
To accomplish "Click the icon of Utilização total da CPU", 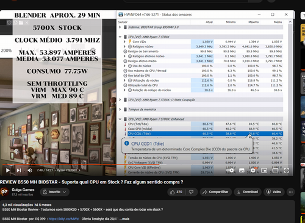I will coord(125,85).
